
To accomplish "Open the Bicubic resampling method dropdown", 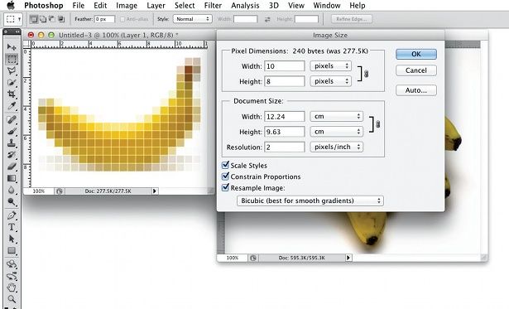I will click(310, 200).
